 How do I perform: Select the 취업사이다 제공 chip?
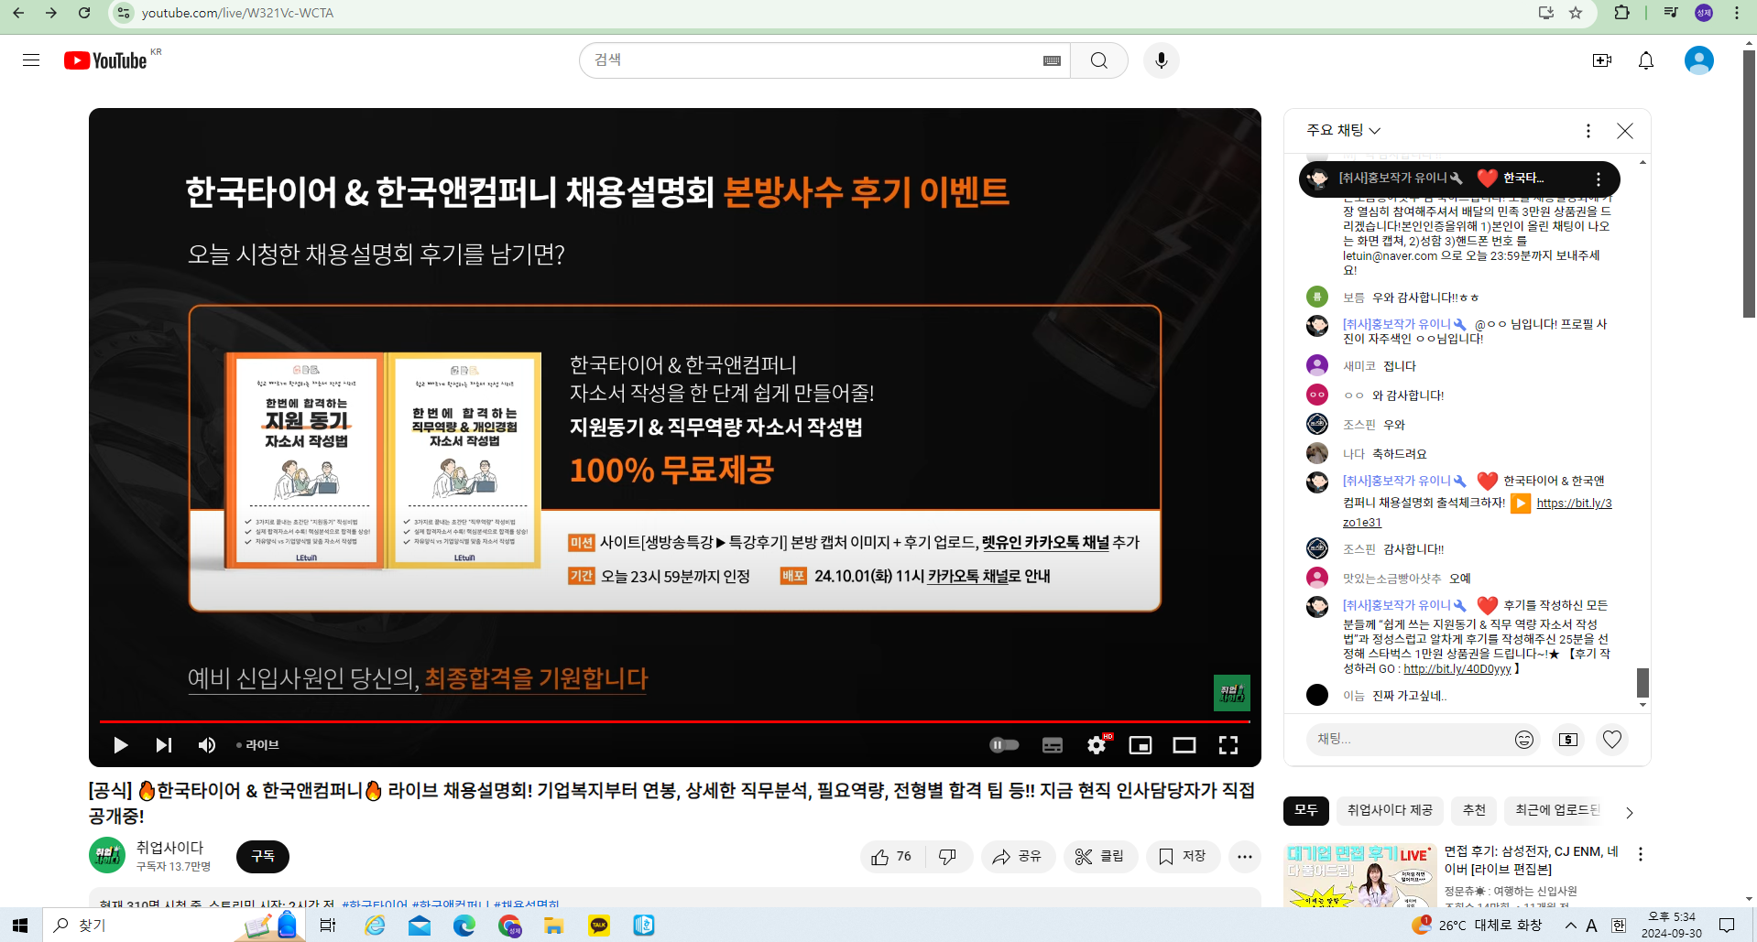click(1389, 810)
